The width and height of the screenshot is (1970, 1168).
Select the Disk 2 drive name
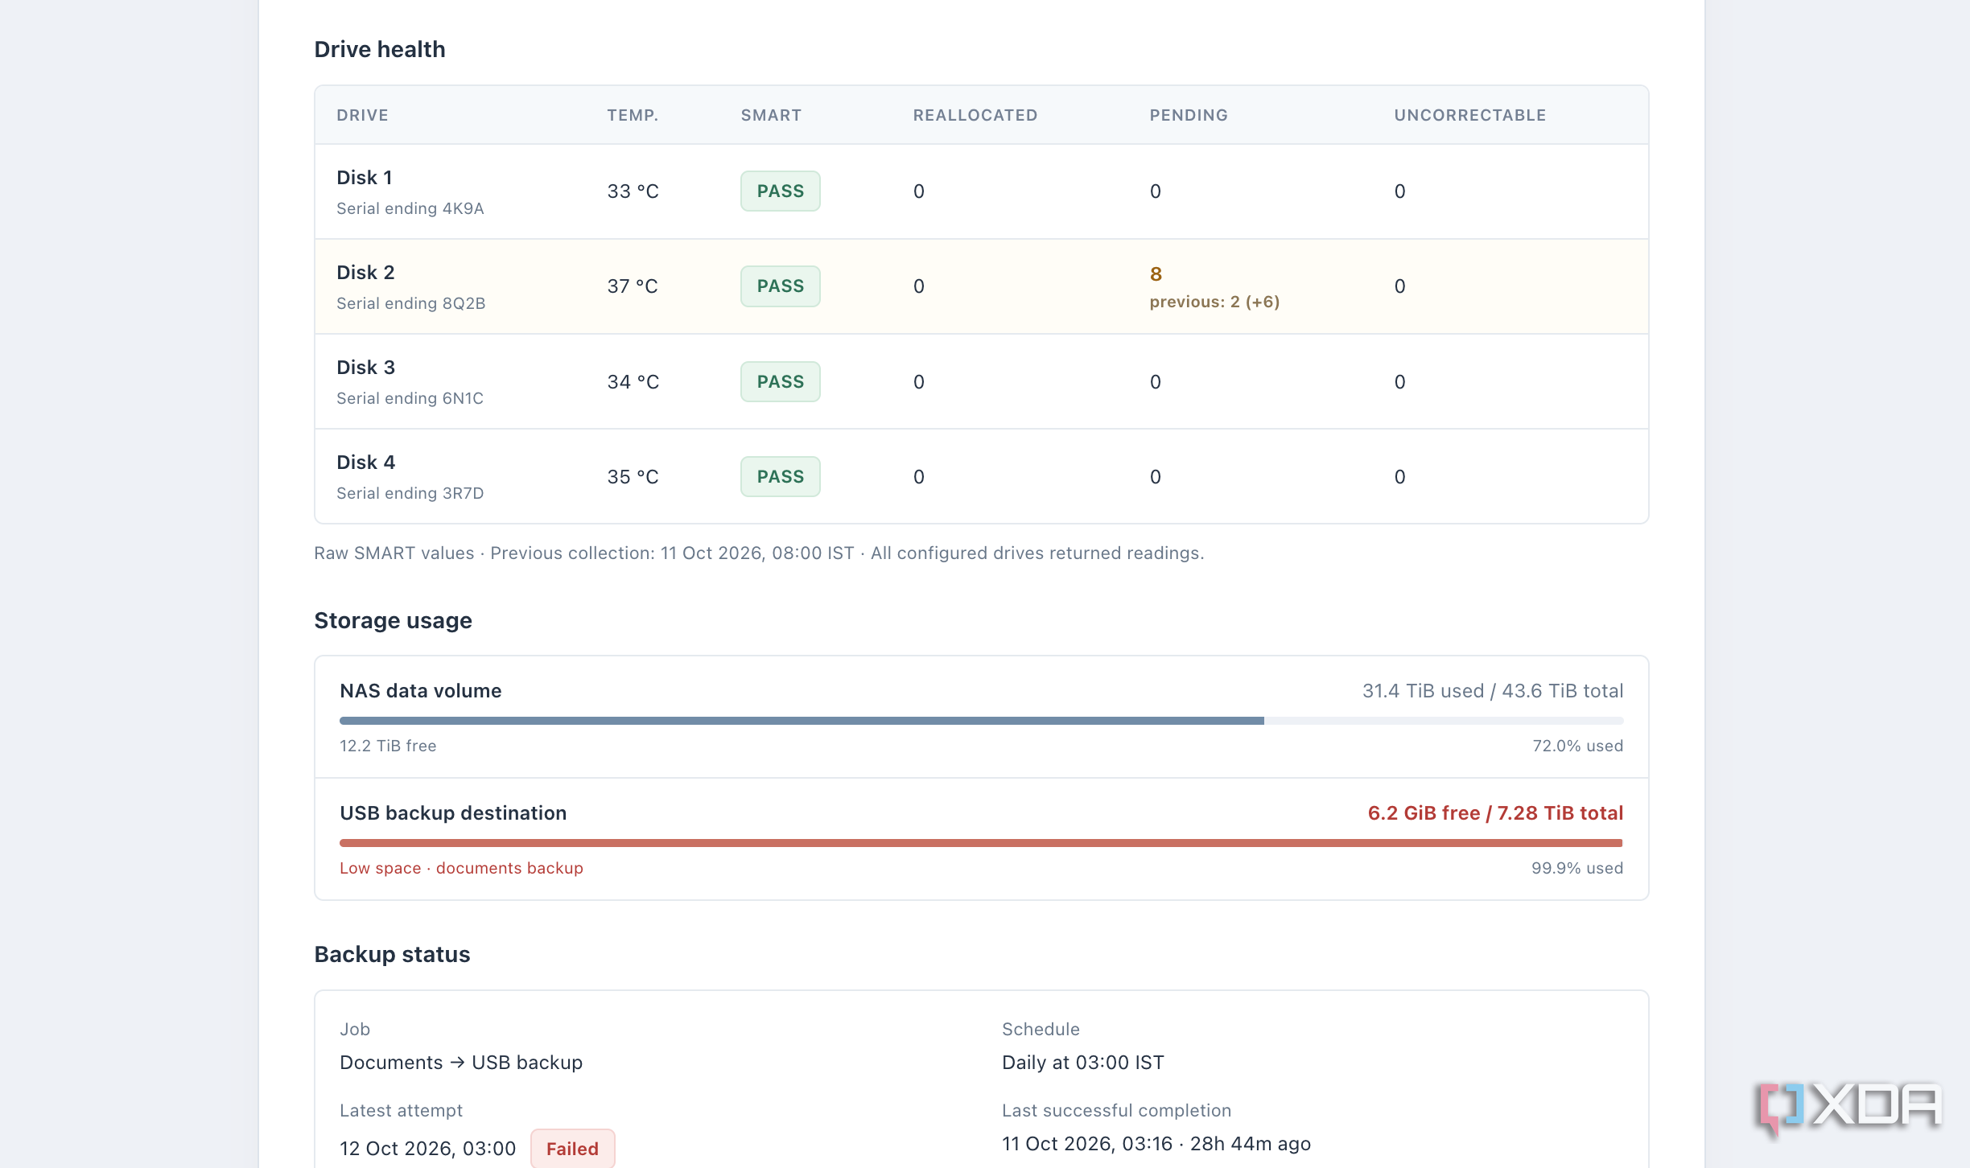coord(365,272)
